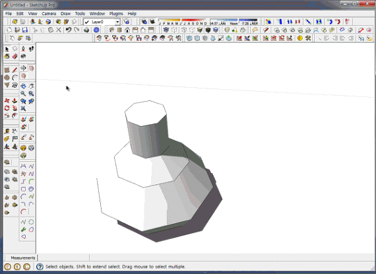Click the help question mark in status bar
The height and width of the screenshot is (274, 376).
(x=40, y=267)
